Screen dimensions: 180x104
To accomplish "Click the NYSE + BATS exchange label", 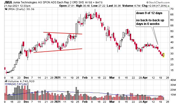I will (94, 2).
